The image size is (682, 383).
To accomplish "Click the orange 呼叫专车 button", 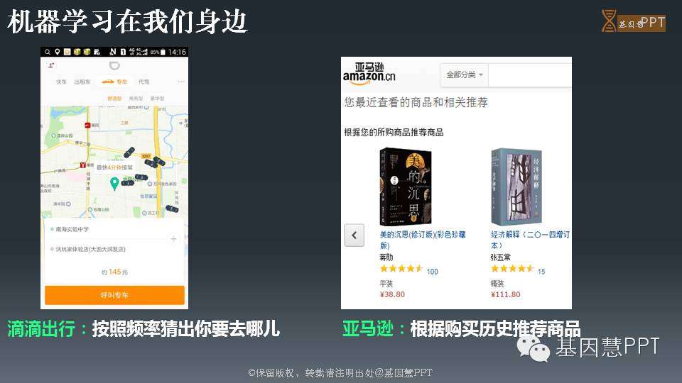I will 115,295.
